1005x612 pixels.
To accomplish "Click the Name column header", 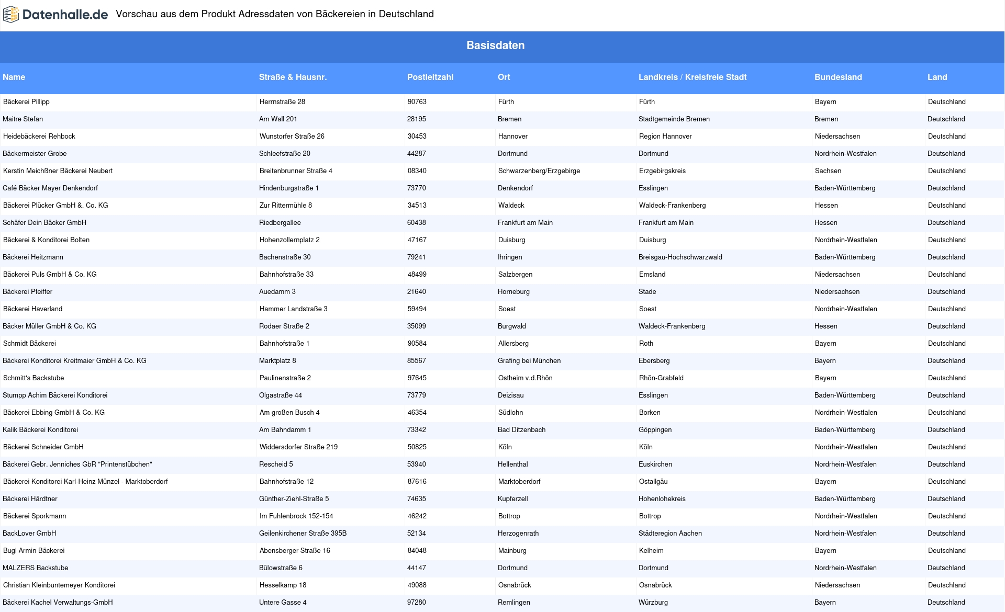I will [14, 77].
